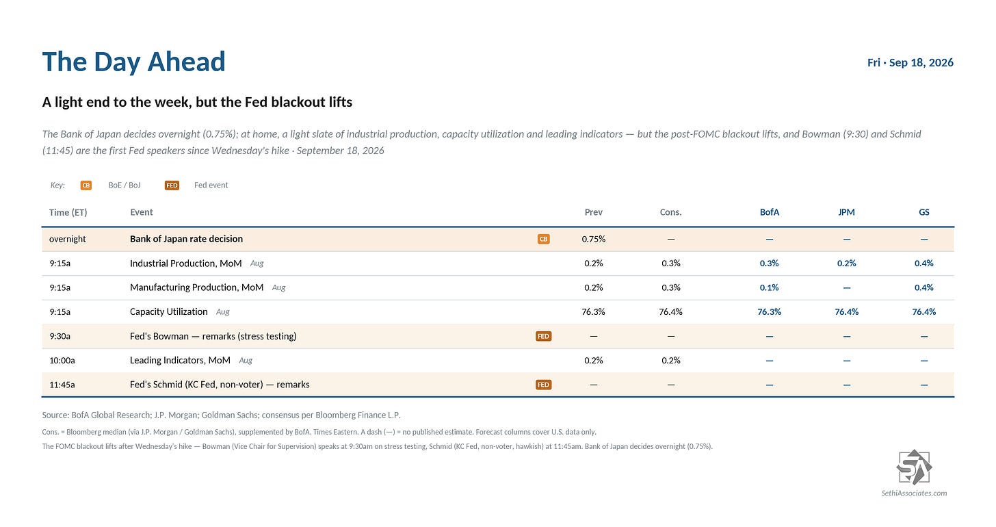Select the Capacity Utilization event row
This screenshot has height=527, width=996.
pyautogui.click(x=497, y=312)
